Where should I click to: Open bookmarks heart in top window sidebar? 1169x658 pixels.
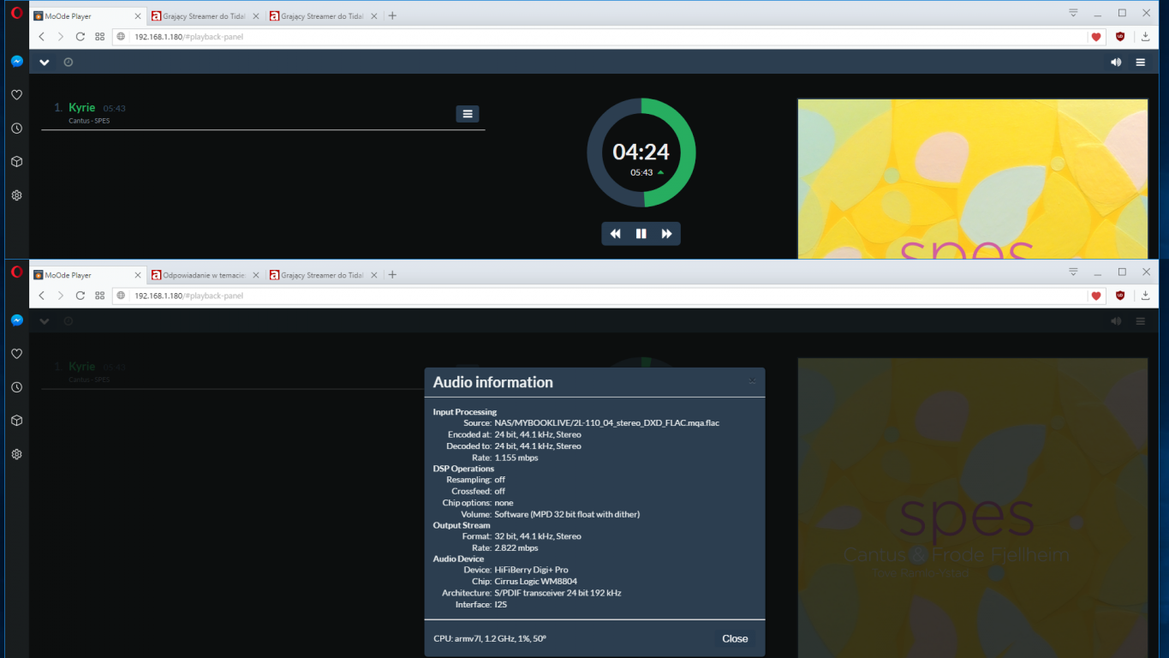[x=16, y=95]
